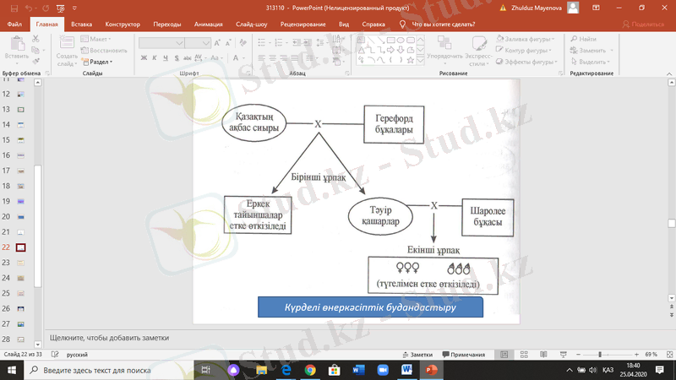The height and width of the screenshot is (380, 676).
Task: Fit slide to window icon
Action: (669, 354)
